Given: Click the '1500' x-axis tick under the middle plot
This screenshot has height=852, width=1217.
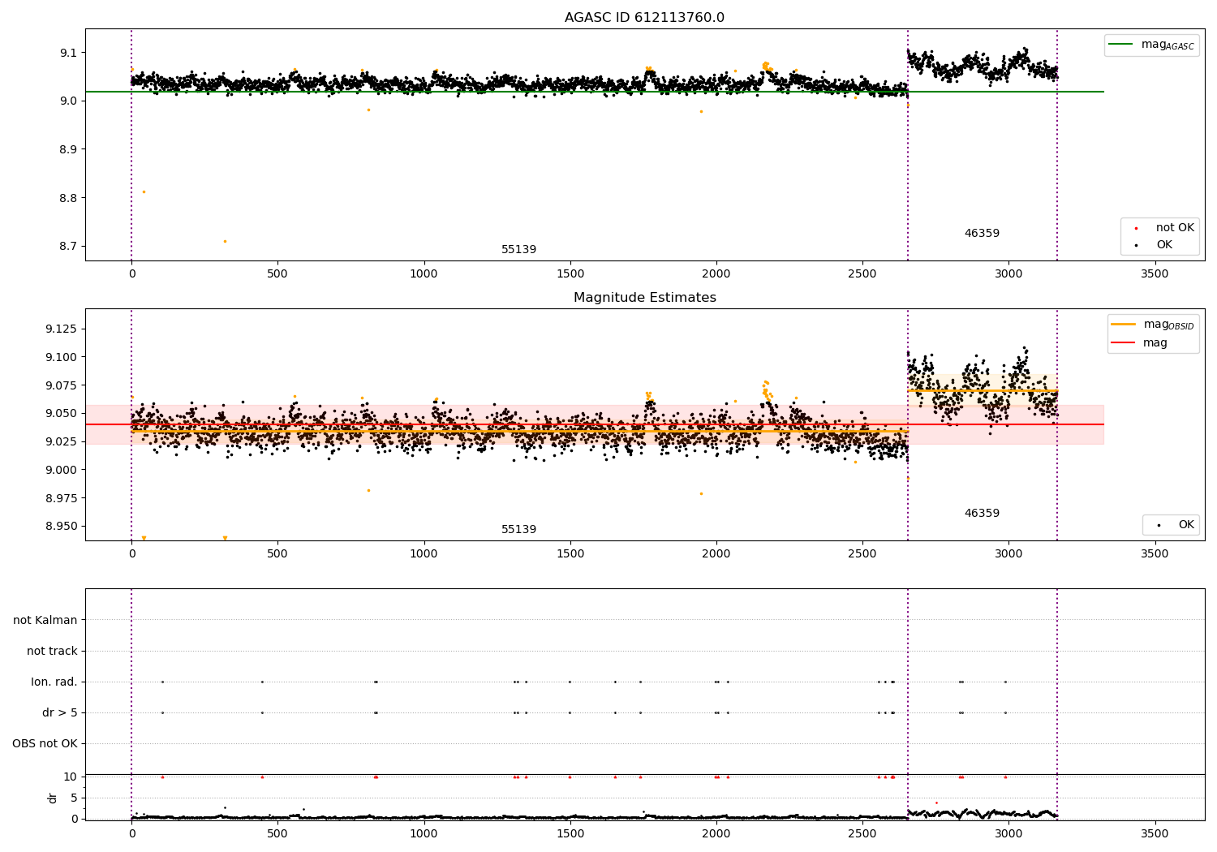Looking at the screenshot, I should click(570, 554).
